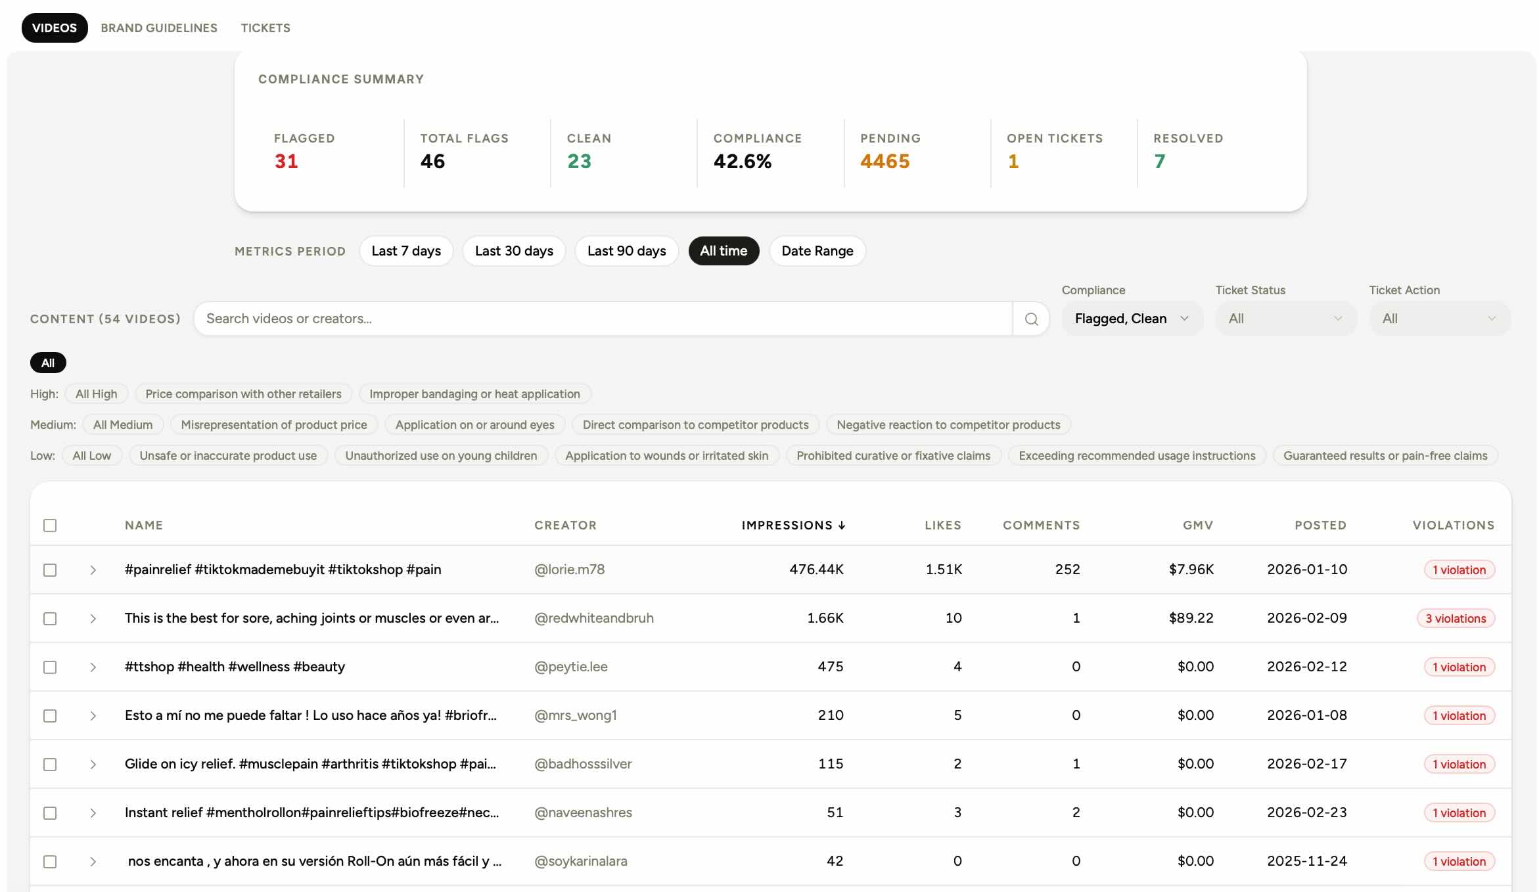This screenshot has width=1539, height=892.
Task: Expand the row for @badhosssilver's video
Action: point(93,764)
